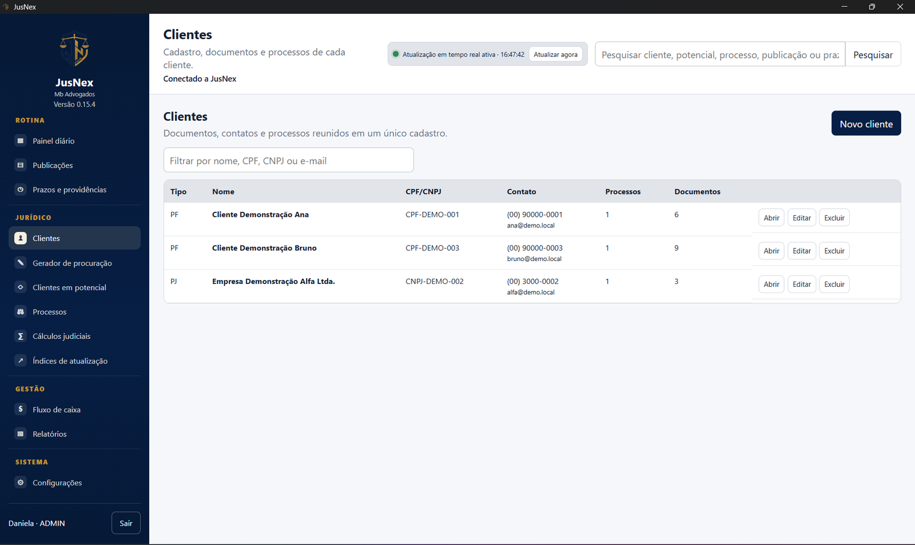Viewport: 915px width, 545px height.
Task: Open Índices de atualização label
Action: click(70, 361)
